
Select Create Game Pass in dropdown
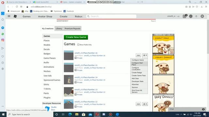point(139,75)
